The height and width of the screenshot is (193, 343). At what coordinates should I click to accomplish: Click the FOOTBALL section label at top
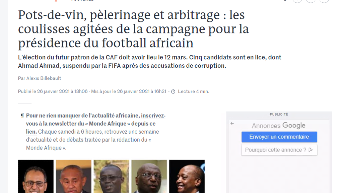coord(82,0)
